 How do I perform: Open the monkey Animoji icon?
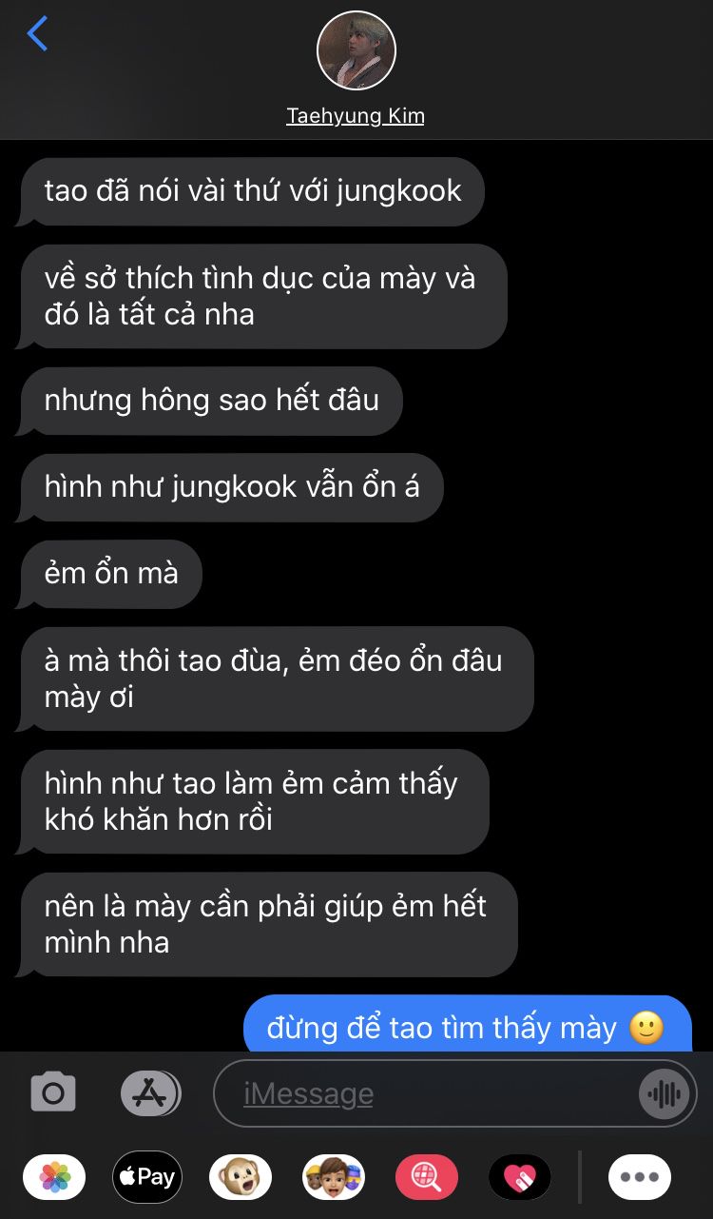(240, 1177)
